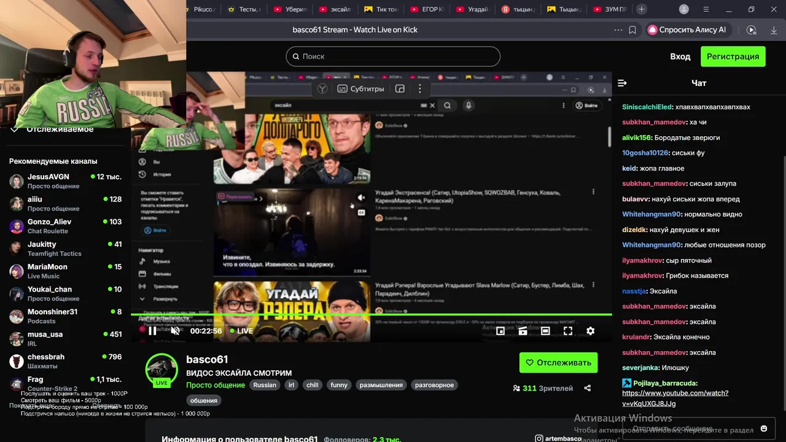Click username SiniscalchiEled in chat
This screenshot has height=442, width=786.
pos(647,107)
